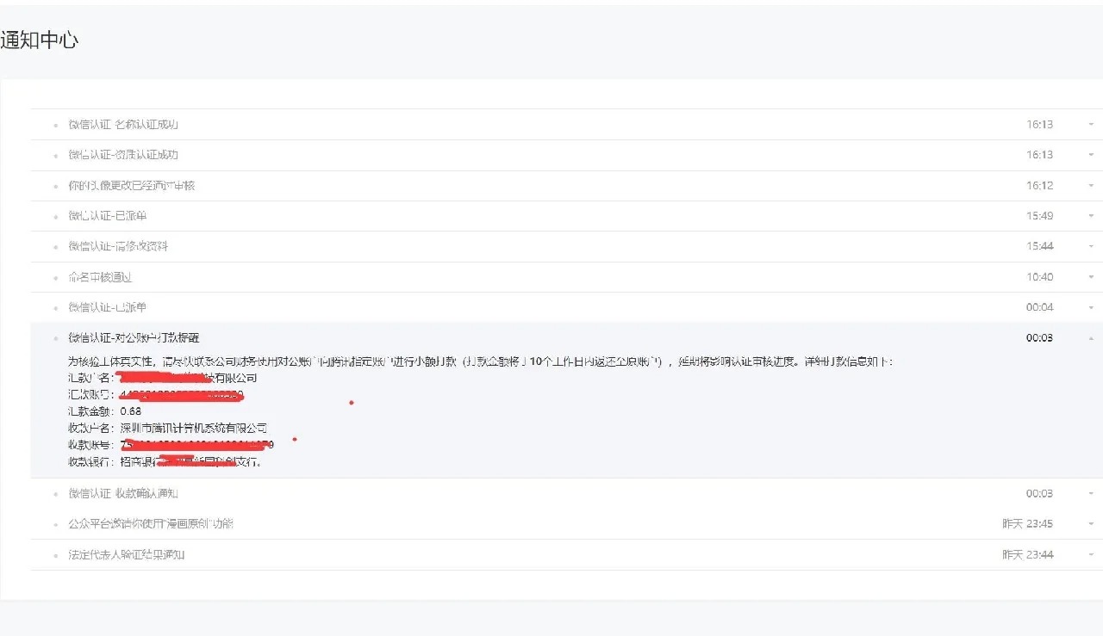The height and width of the screenshot is (636, 1103).
Task: Expand arrow next to 昨天 23:44
Action: click(x=1091, y=555)
